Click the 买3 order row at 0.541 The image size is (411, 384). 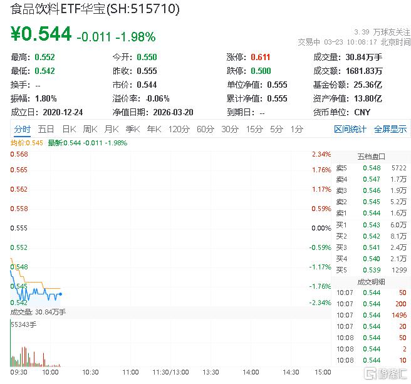click(371, 247)
